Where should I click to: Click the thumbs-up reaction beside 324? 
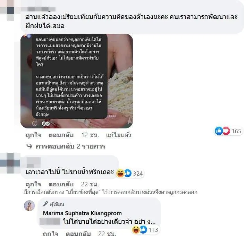[128, 173]
